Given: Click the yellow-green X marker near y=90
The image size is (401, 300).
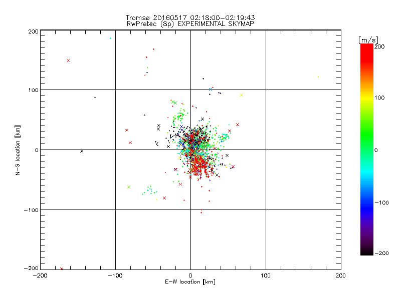Looking at the screenshot, I should [x=242, y=95].
